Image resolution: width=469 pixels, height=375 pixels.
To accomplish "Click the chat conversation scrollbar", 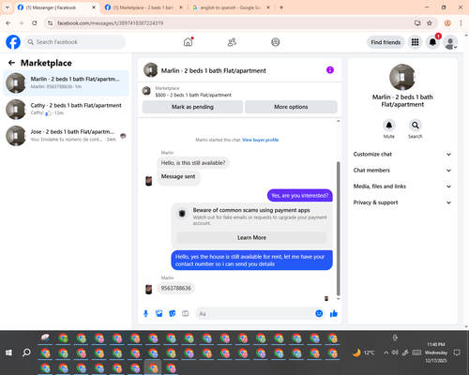I will click(338, 228).
